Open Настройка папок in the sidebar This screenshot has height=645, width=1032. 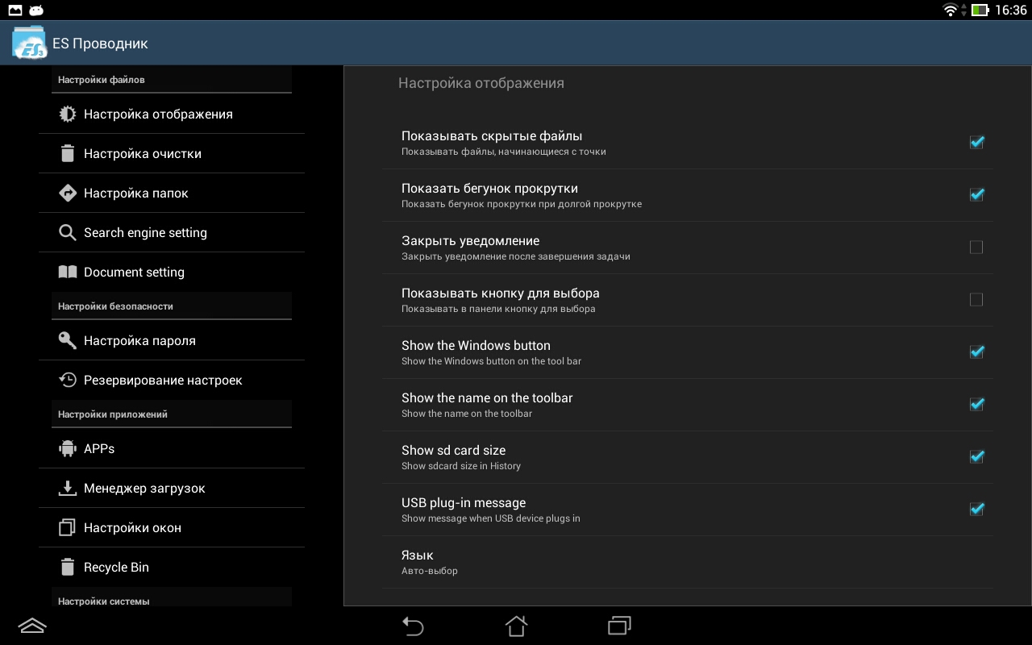click(135, 193)
